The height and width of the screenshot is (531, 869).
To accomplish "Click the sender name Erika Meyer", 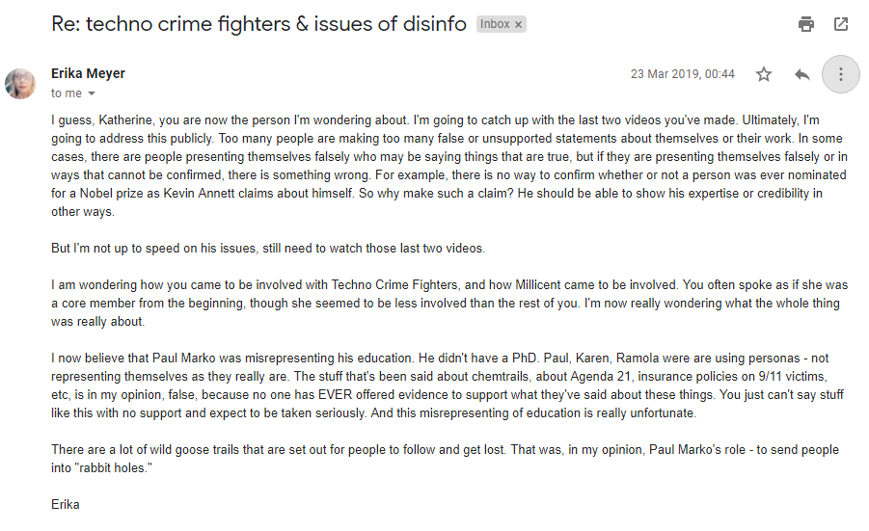I will tap(88, 73).
